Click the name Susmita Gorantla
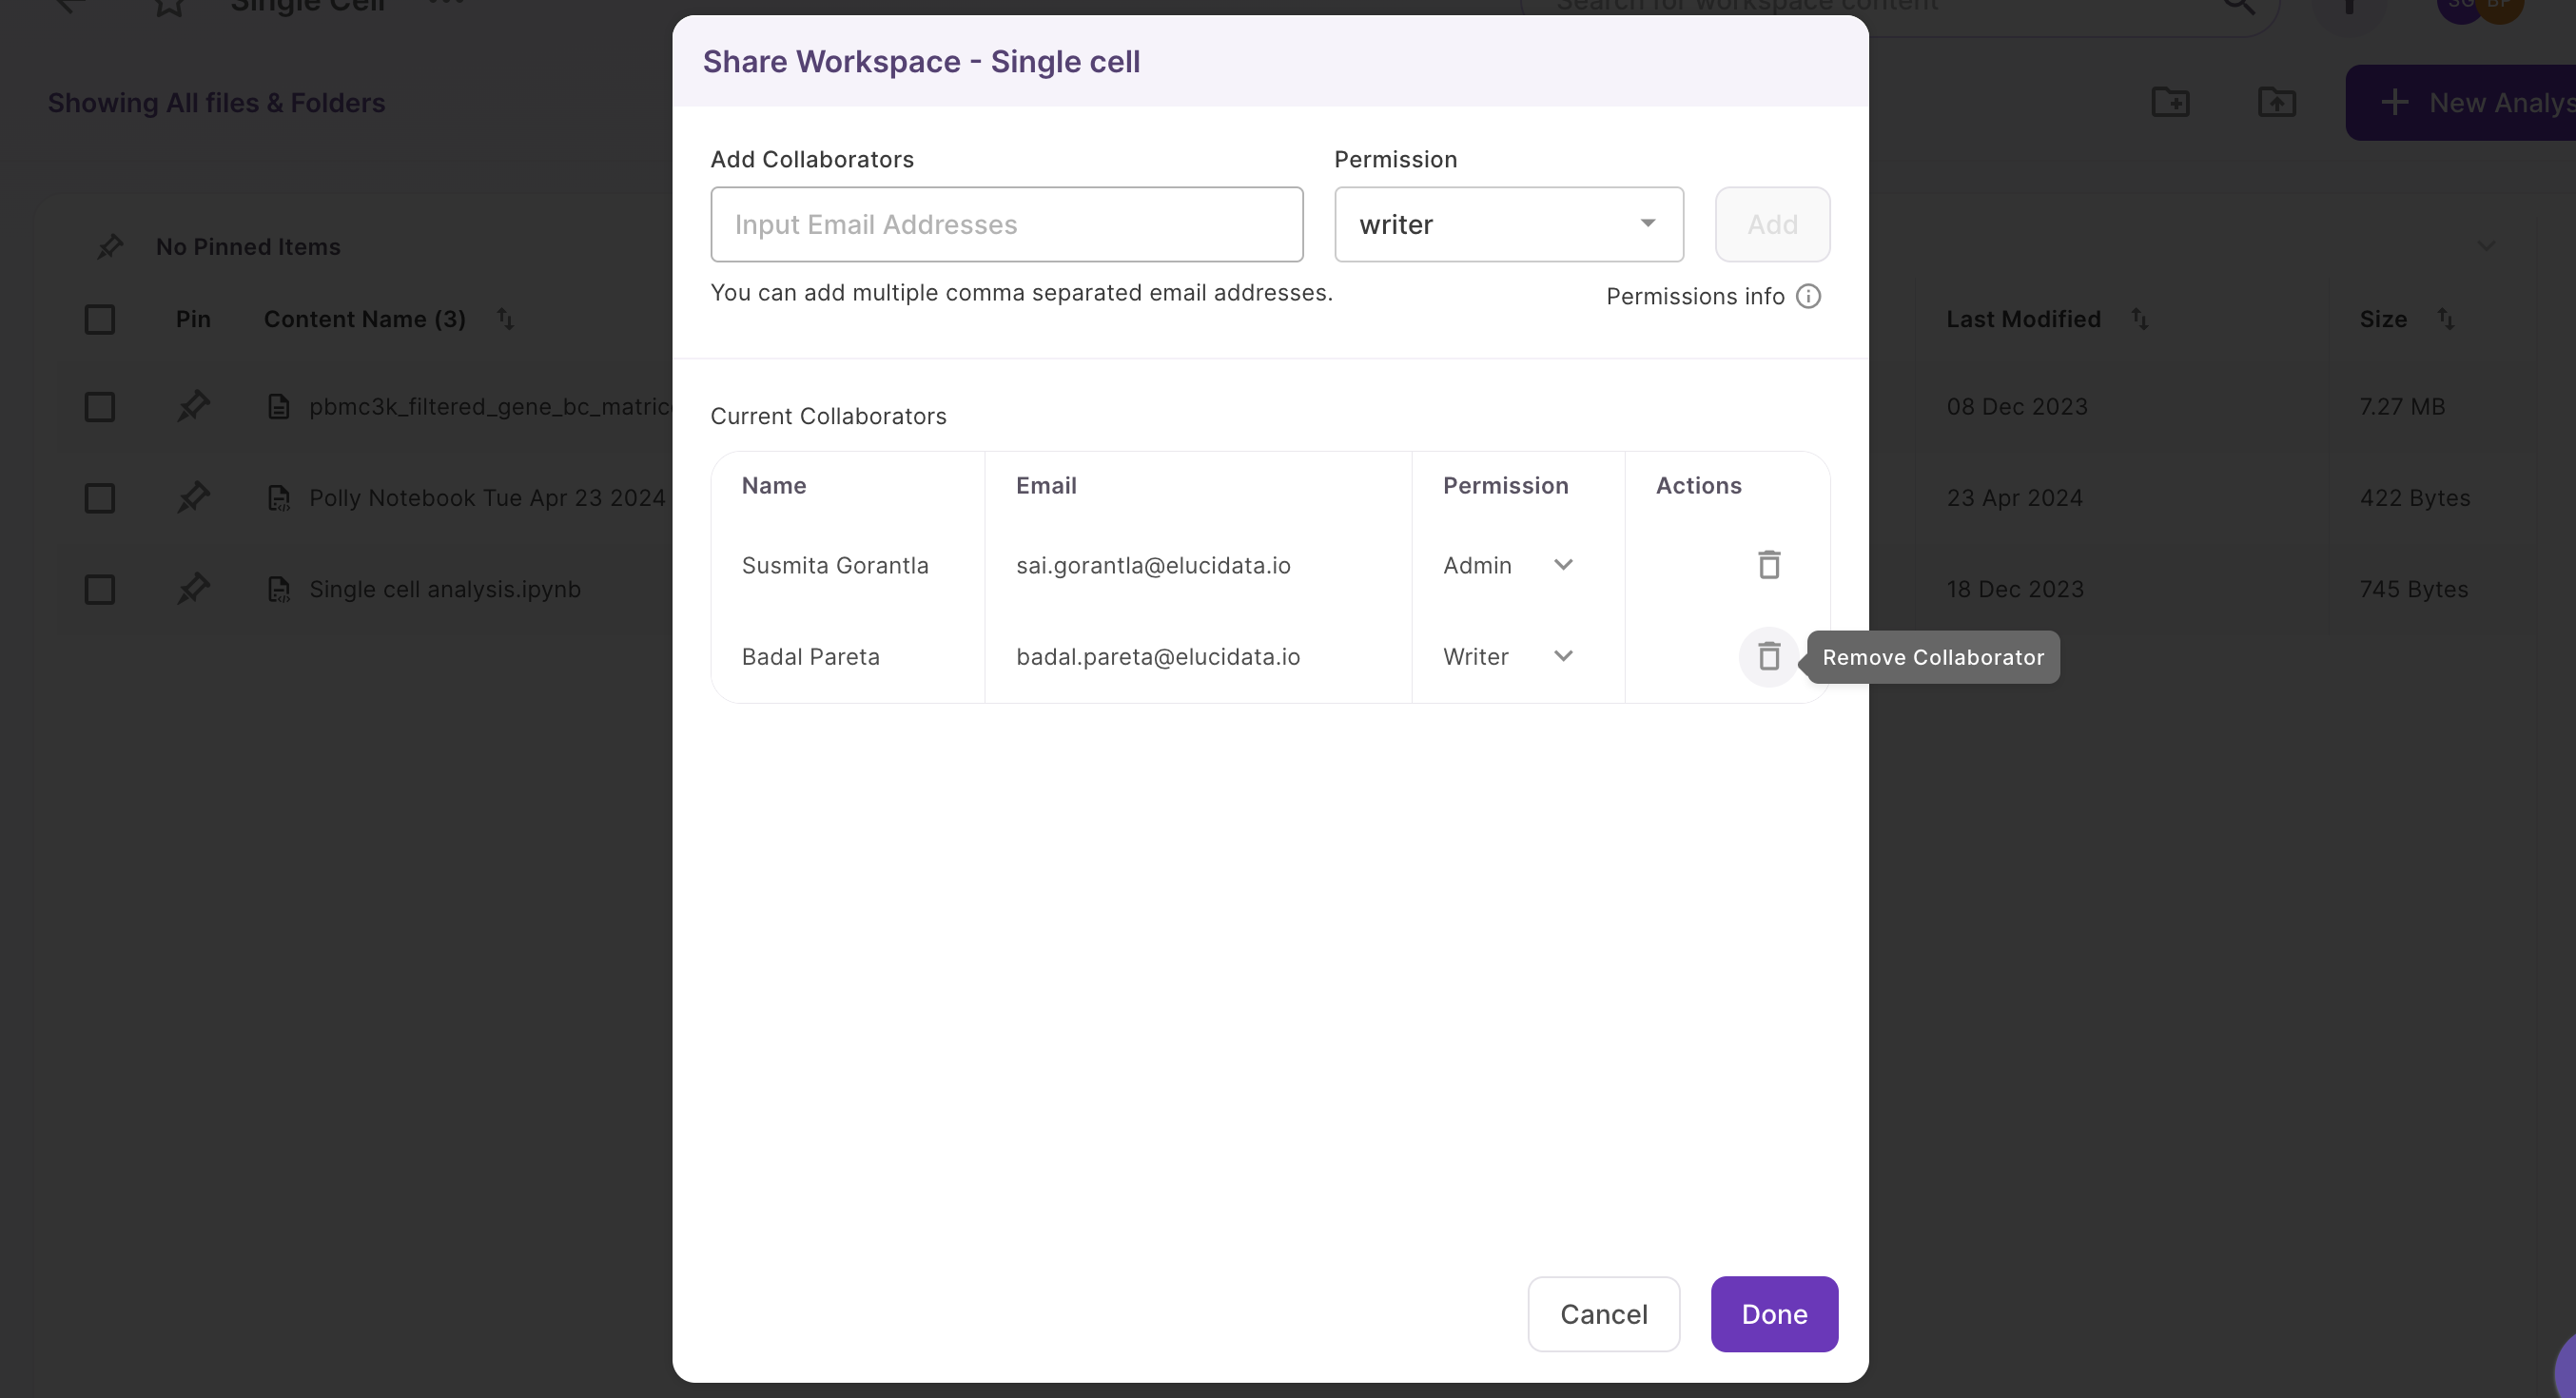2576x1398 pixels. coord(835,565)
